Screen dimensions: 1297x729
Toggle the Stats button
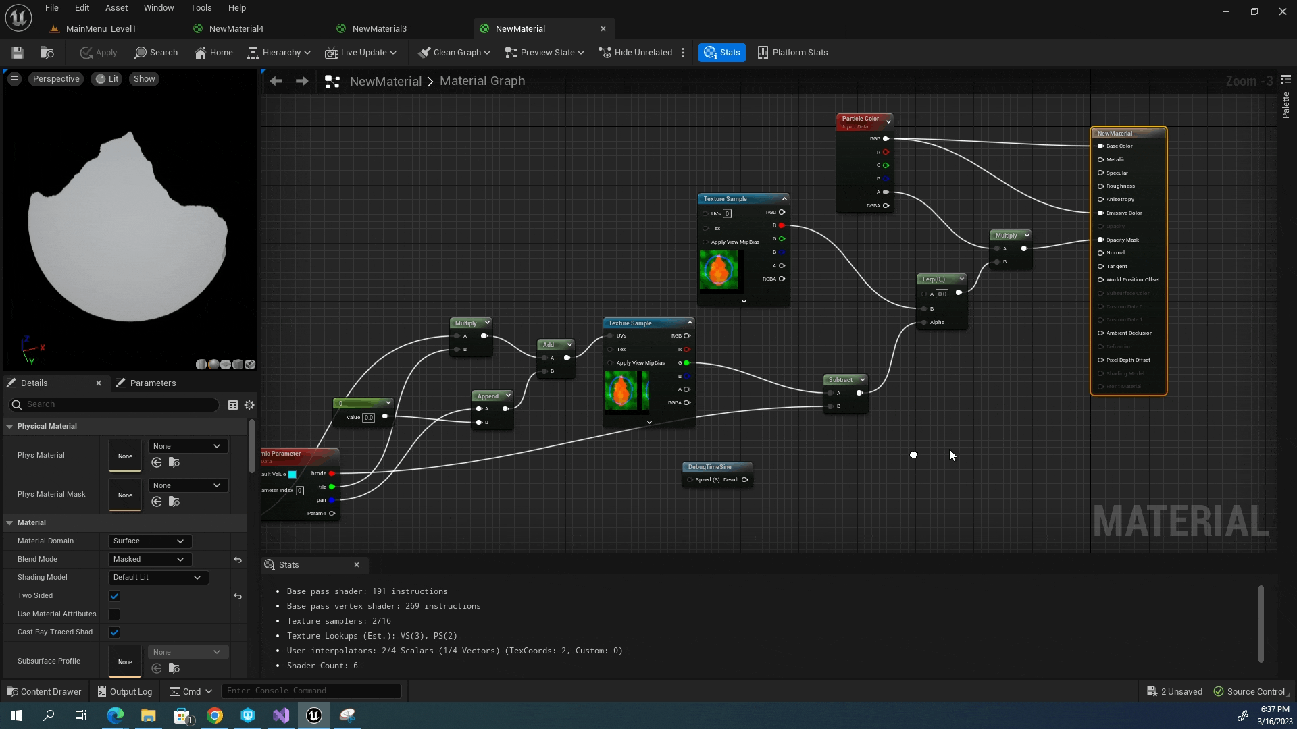pyautogui.click(x=722, y=52)
